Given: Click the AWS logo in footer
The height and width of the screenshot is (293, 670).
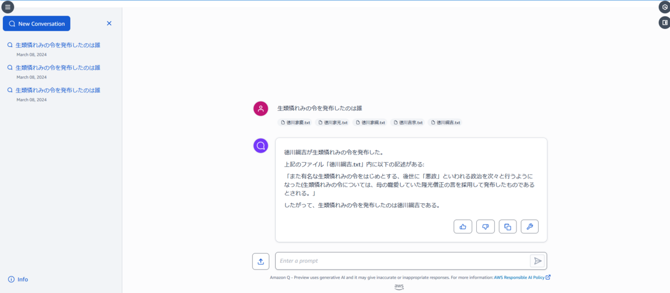Looking at the screenshot, I should pos(399,287).
